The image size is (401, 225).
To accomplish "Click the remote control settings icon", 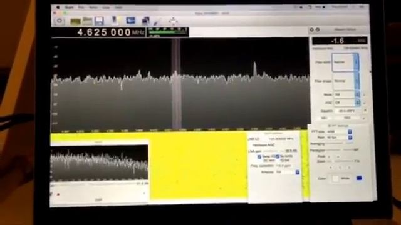I will 145,21.
